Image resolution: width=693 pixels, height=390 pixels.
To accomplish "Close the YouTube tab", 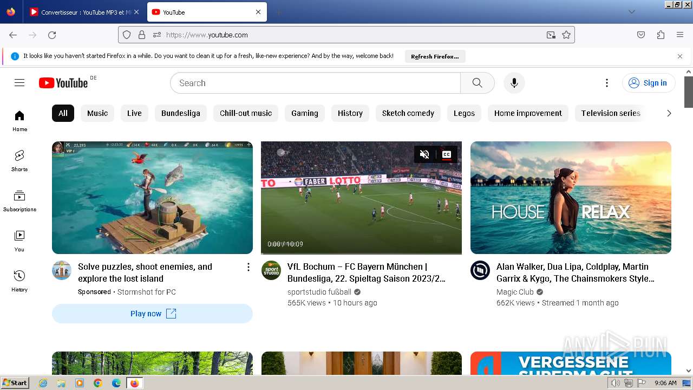I will click(x=258, y=12).
